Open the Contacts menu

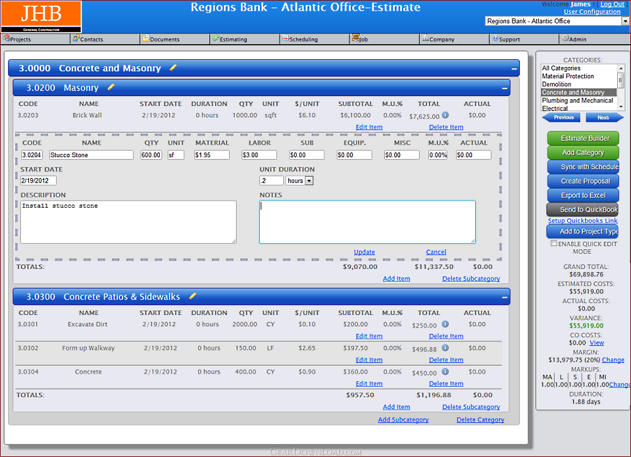point(105,39)
